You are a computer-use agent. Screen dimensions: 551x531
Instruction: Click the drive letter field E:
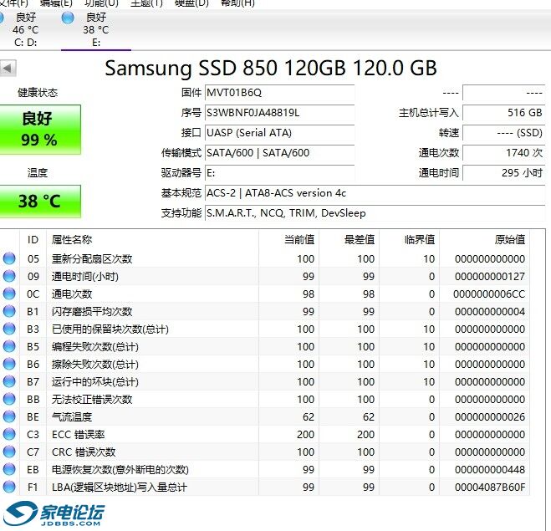[279, 173]
